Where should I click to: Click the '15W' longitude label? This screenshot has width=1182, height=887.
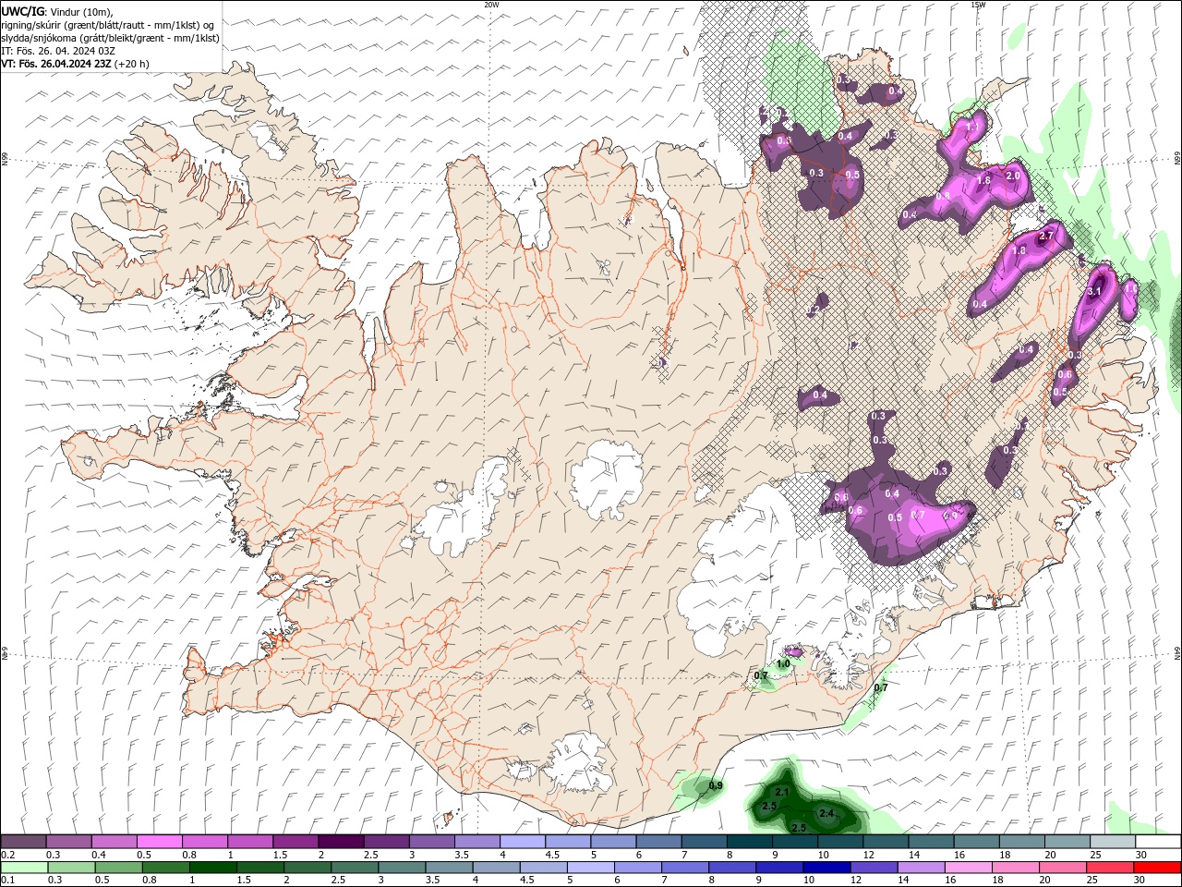click(978, 5)
